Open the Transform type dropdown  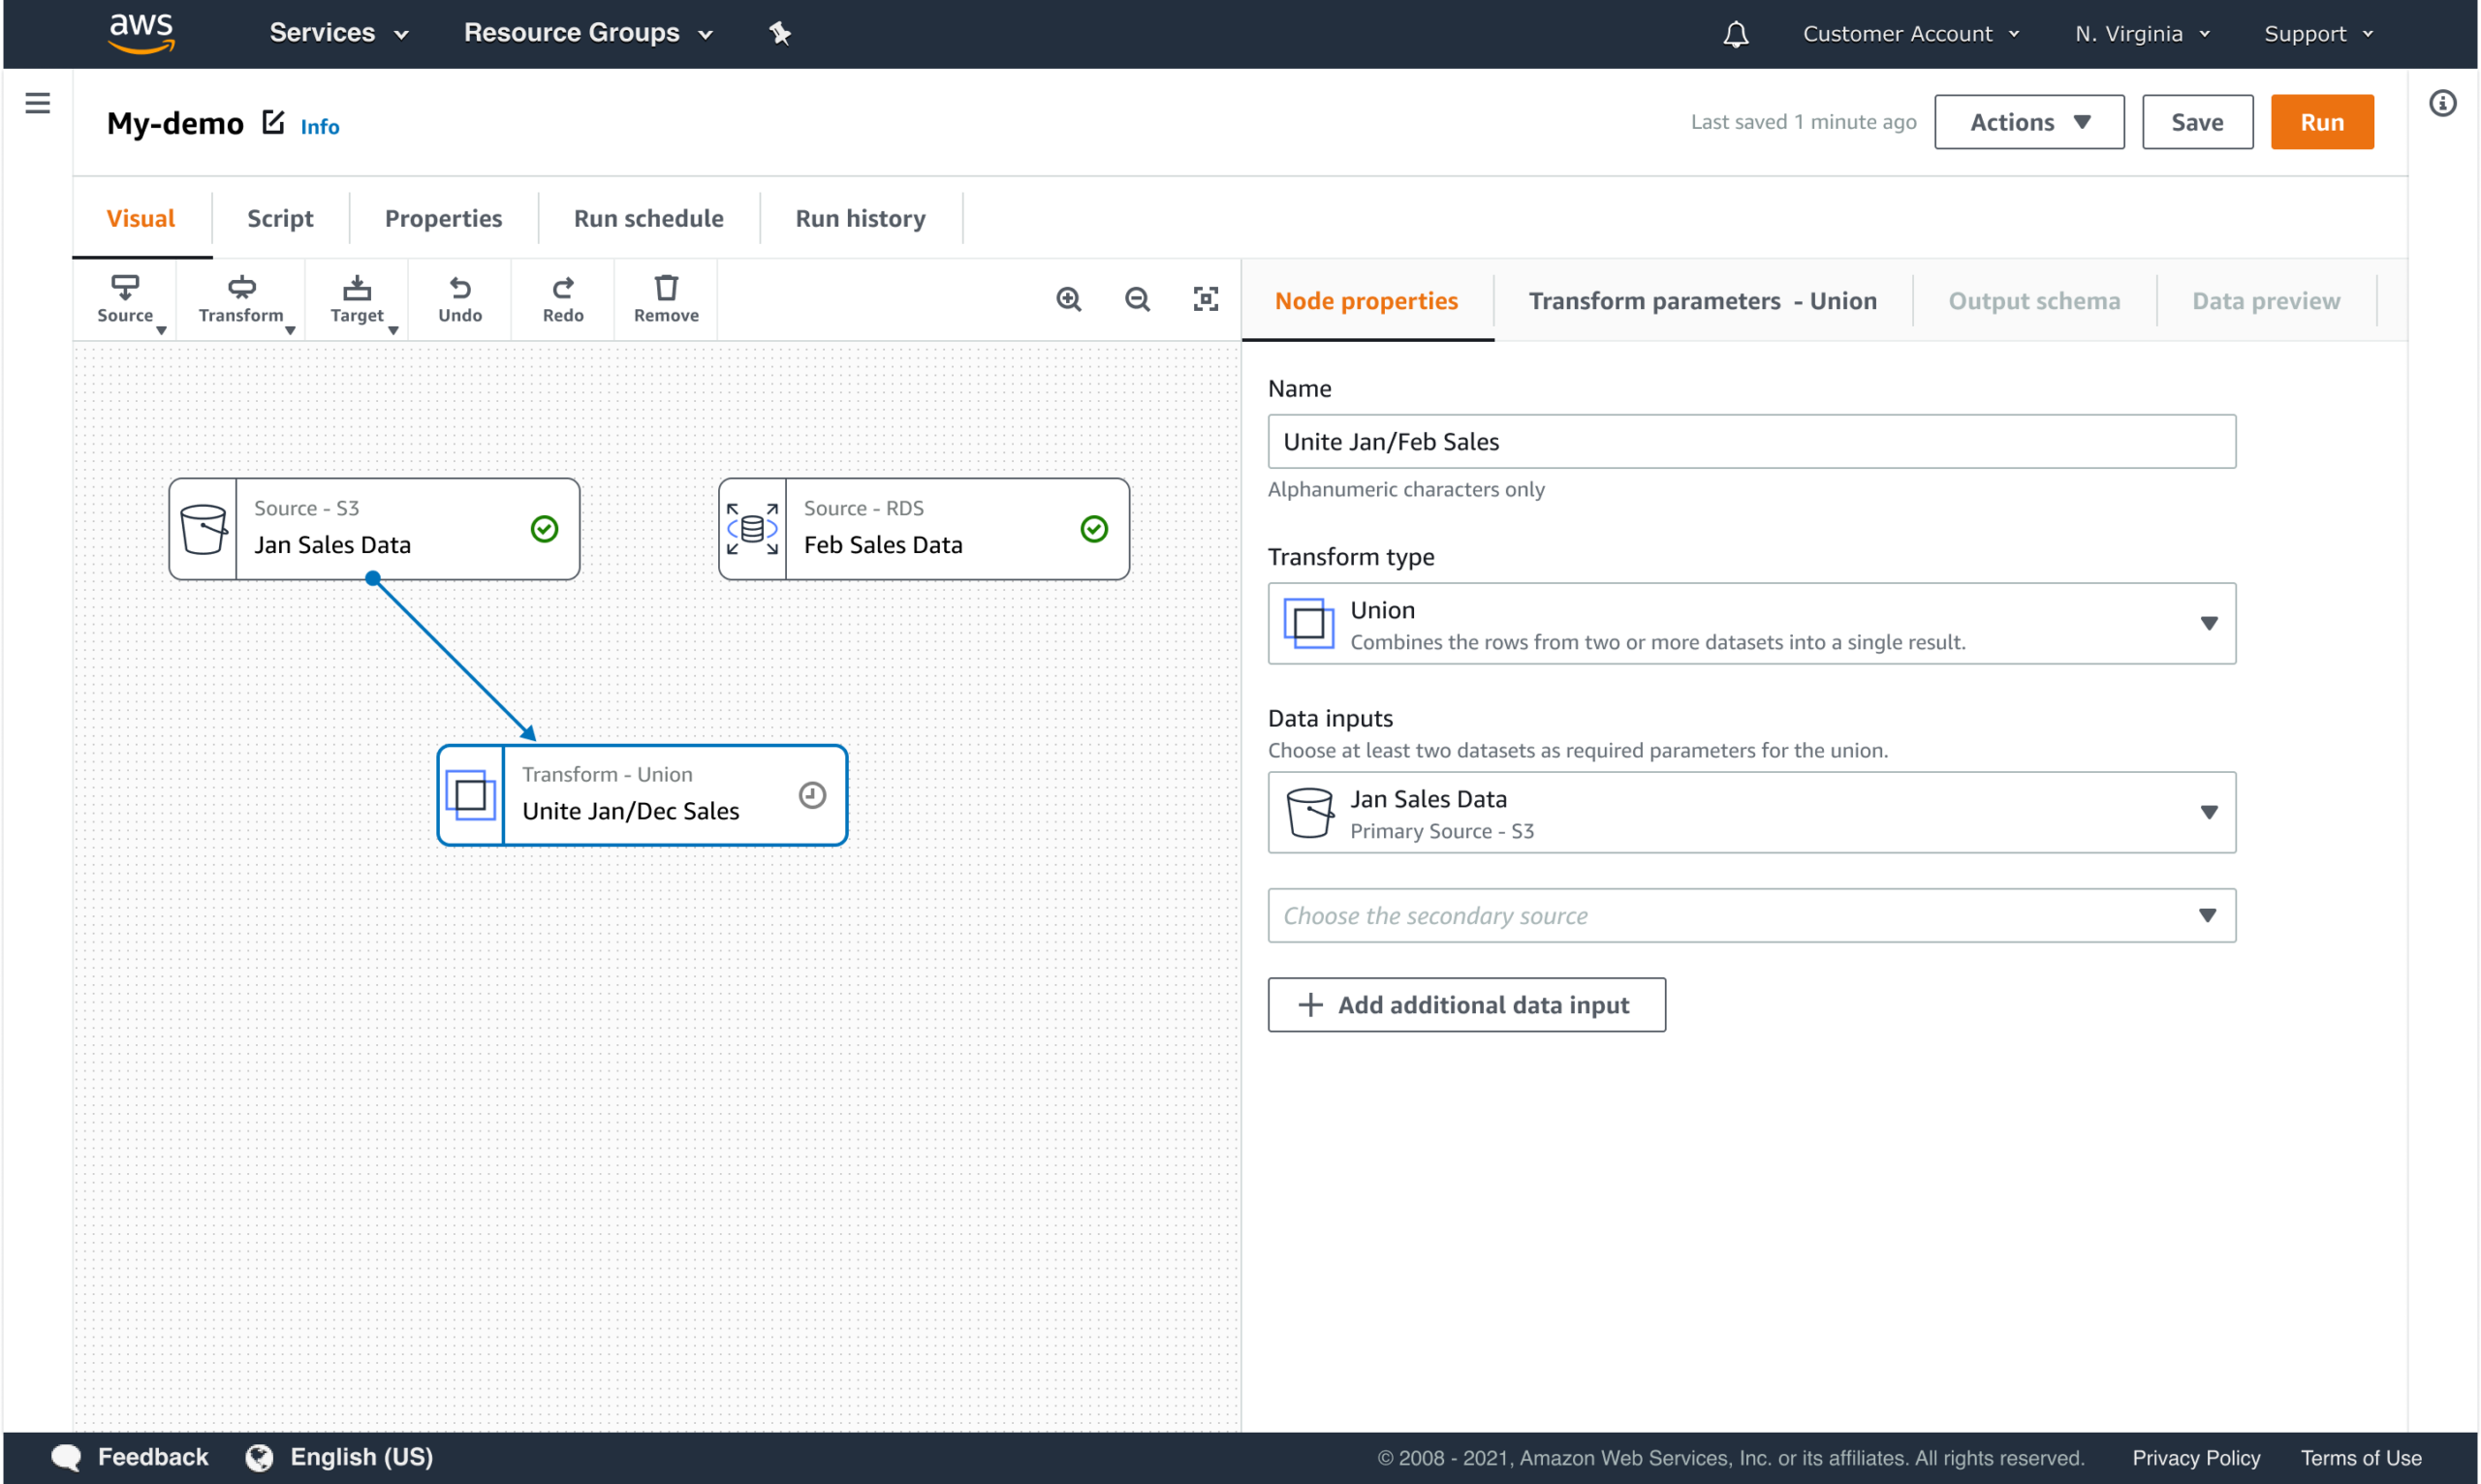coord(1751,624)
